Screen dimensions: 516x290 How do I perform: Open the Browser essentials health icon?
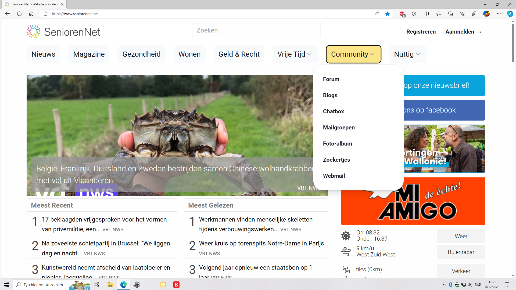(x=463, y=14)
